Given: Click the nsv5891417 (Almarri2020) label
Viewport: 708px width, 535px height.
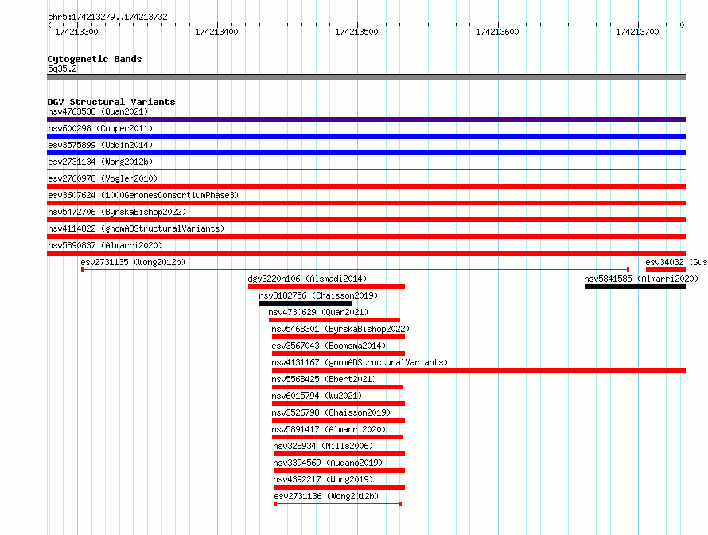Looking at the screenshot, I should pyautogui.click(x=329, y=429).
